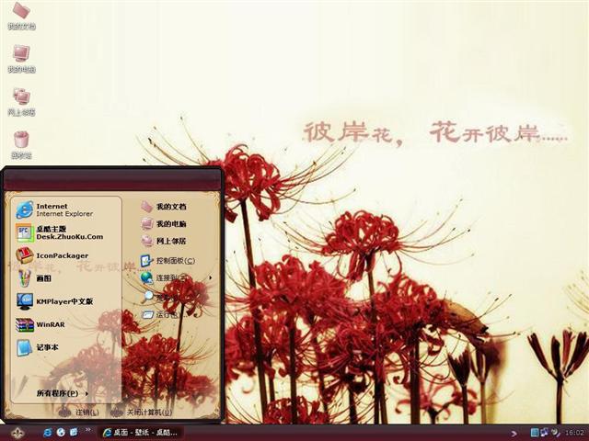Launch Internet Explorer from the Start menu
The width and height of the screenshot is (589, 441).
tap(54, 210)
